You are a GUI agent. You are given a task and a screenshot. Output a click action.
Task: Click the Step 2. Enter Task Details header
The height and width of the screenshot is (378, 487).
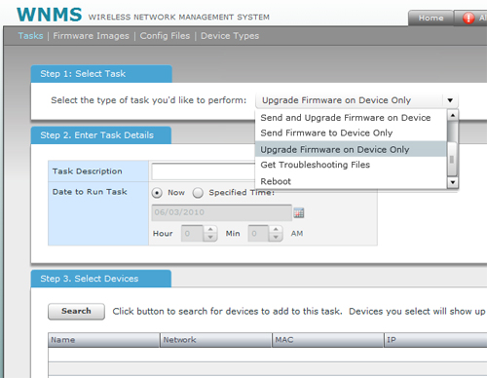[101, 135]
